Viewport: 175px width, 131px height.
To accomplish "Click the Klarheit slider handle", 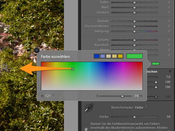I will [x=135, y=21].
